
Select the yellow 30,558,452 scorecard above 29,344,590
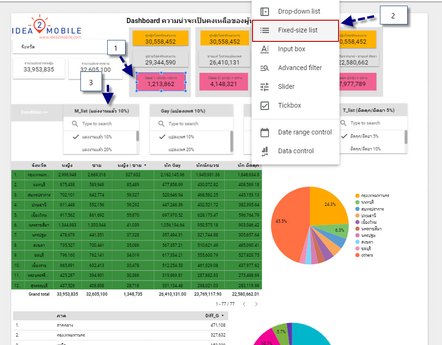pos(160,39)
